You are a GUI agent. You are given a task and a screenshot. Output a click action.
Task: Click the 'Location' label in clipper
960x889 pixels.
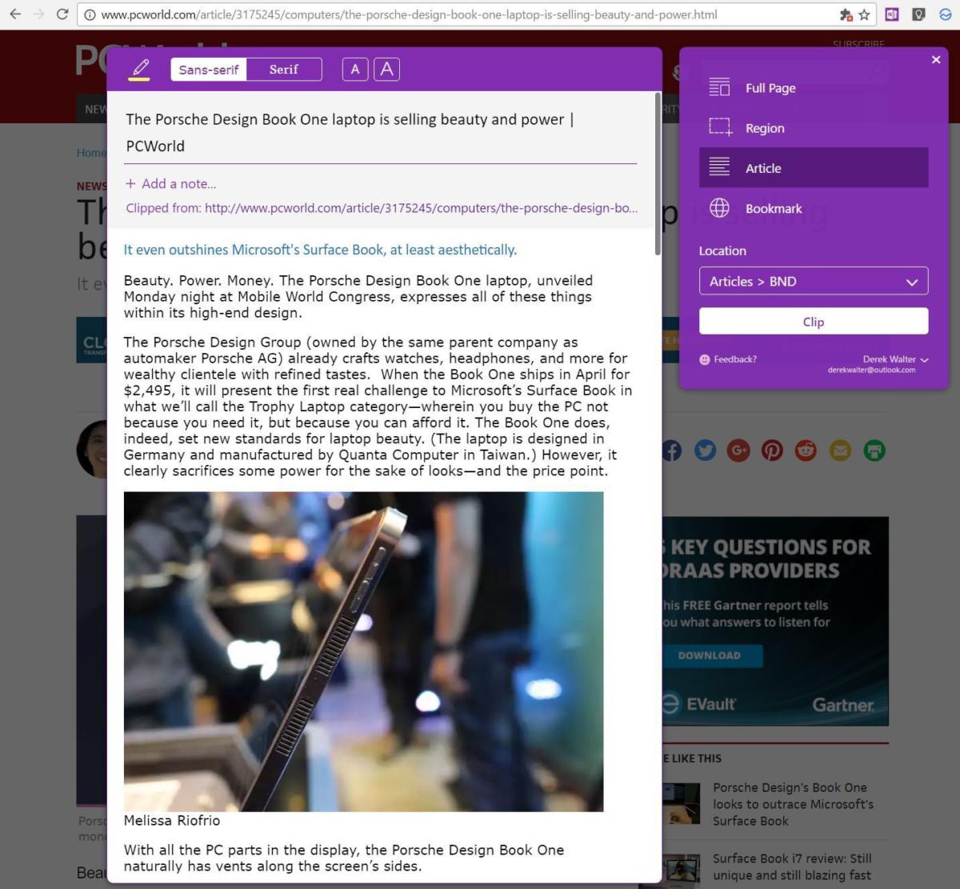coord(722,250)
